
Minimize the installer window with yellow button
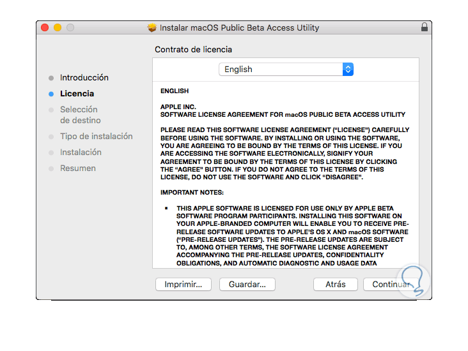point(58,27)
